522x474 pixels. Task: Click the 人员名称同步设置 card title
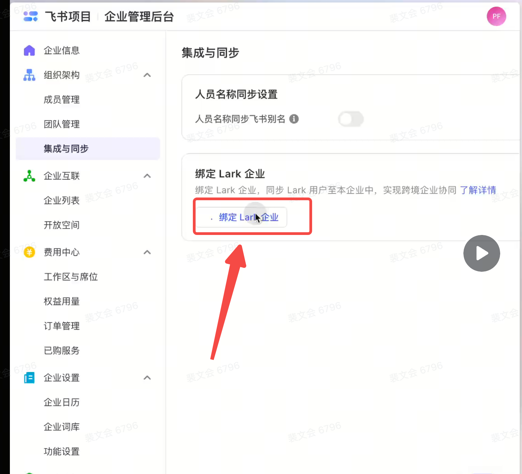click(236, 94)
